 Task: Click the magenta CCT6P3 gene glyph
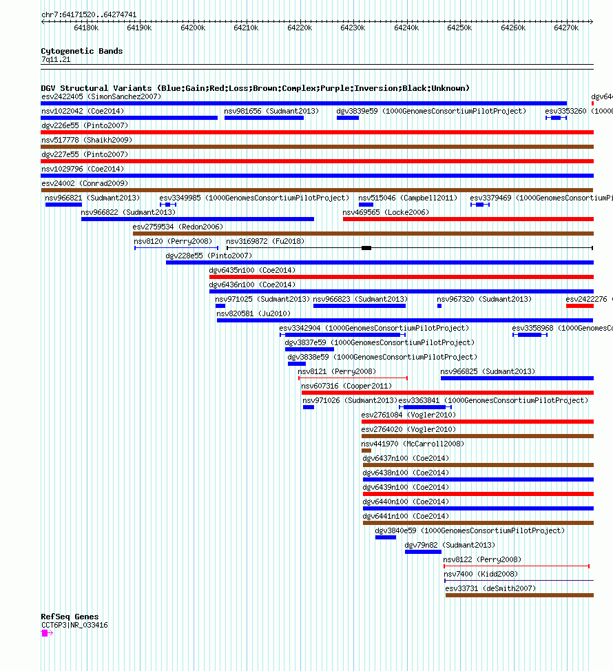[47, 633]
